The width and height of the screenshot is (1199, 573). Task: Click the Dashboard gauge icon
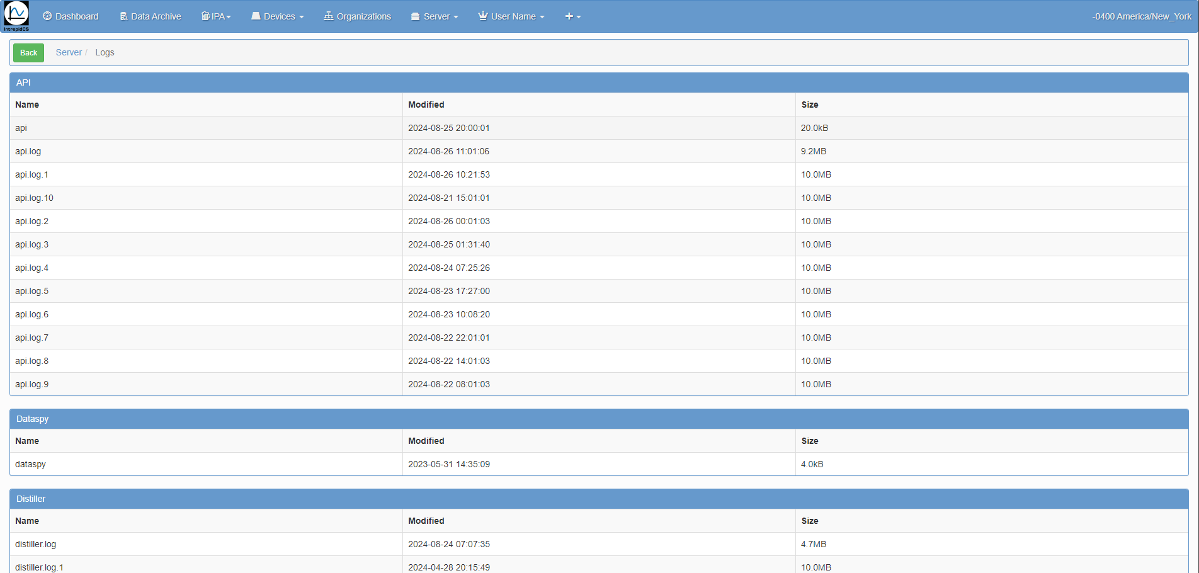pos(47,16)
